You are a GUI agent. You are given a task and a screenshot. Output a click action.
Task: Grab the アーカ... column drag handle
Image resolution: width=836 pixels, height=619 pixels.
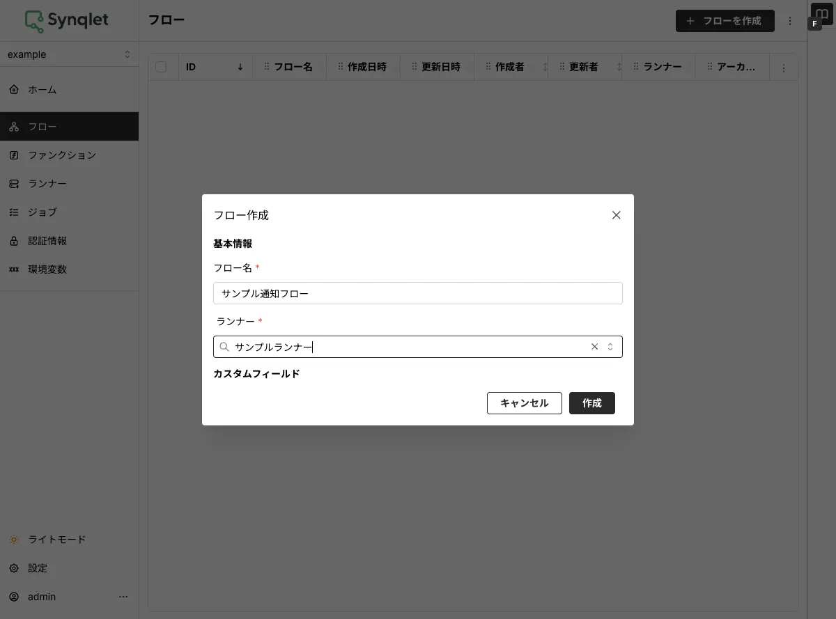(x=710, y=67)
